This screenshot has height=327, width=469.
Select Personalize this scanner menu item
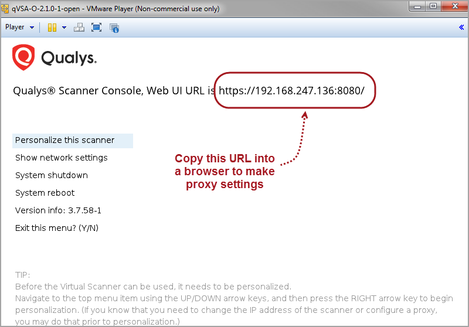point(73,141)
